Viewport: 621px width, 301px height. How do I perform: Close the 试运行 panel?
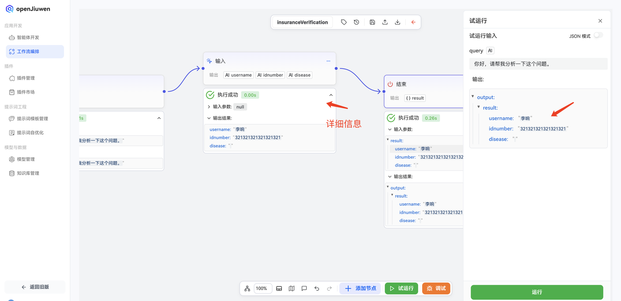pyautogui.click(x=600, y=21)
